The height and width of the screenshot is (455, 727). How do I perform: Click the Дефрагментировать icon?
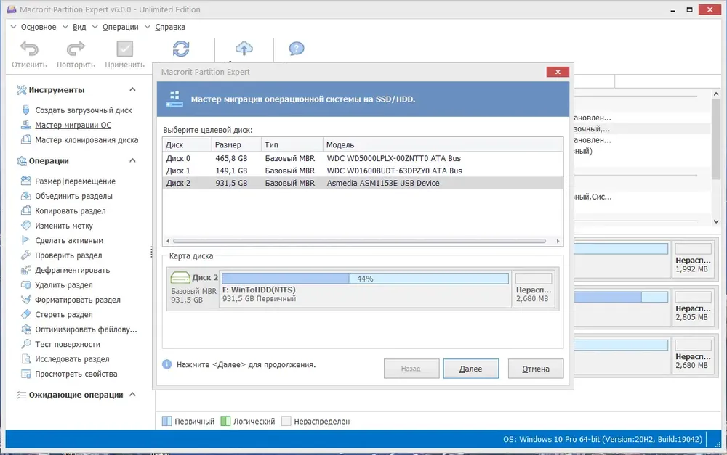click(x=26, y=270)
